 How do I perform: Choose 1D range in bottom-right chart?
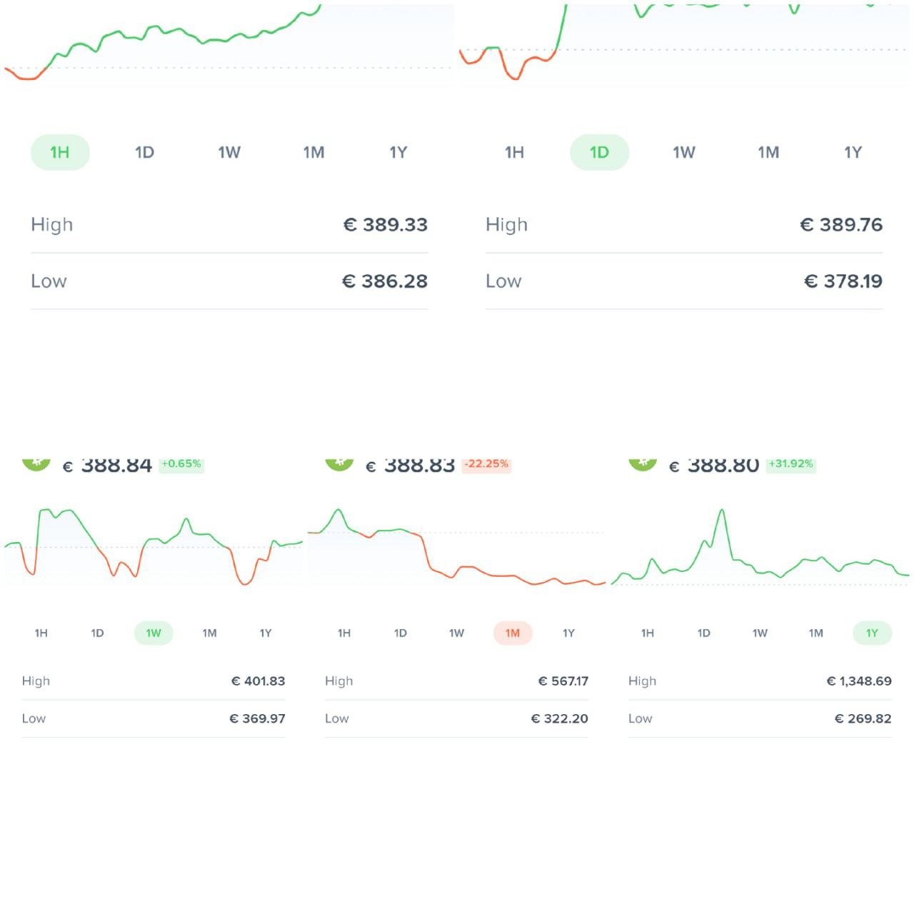pyautogui.click(x=703, y=633)
